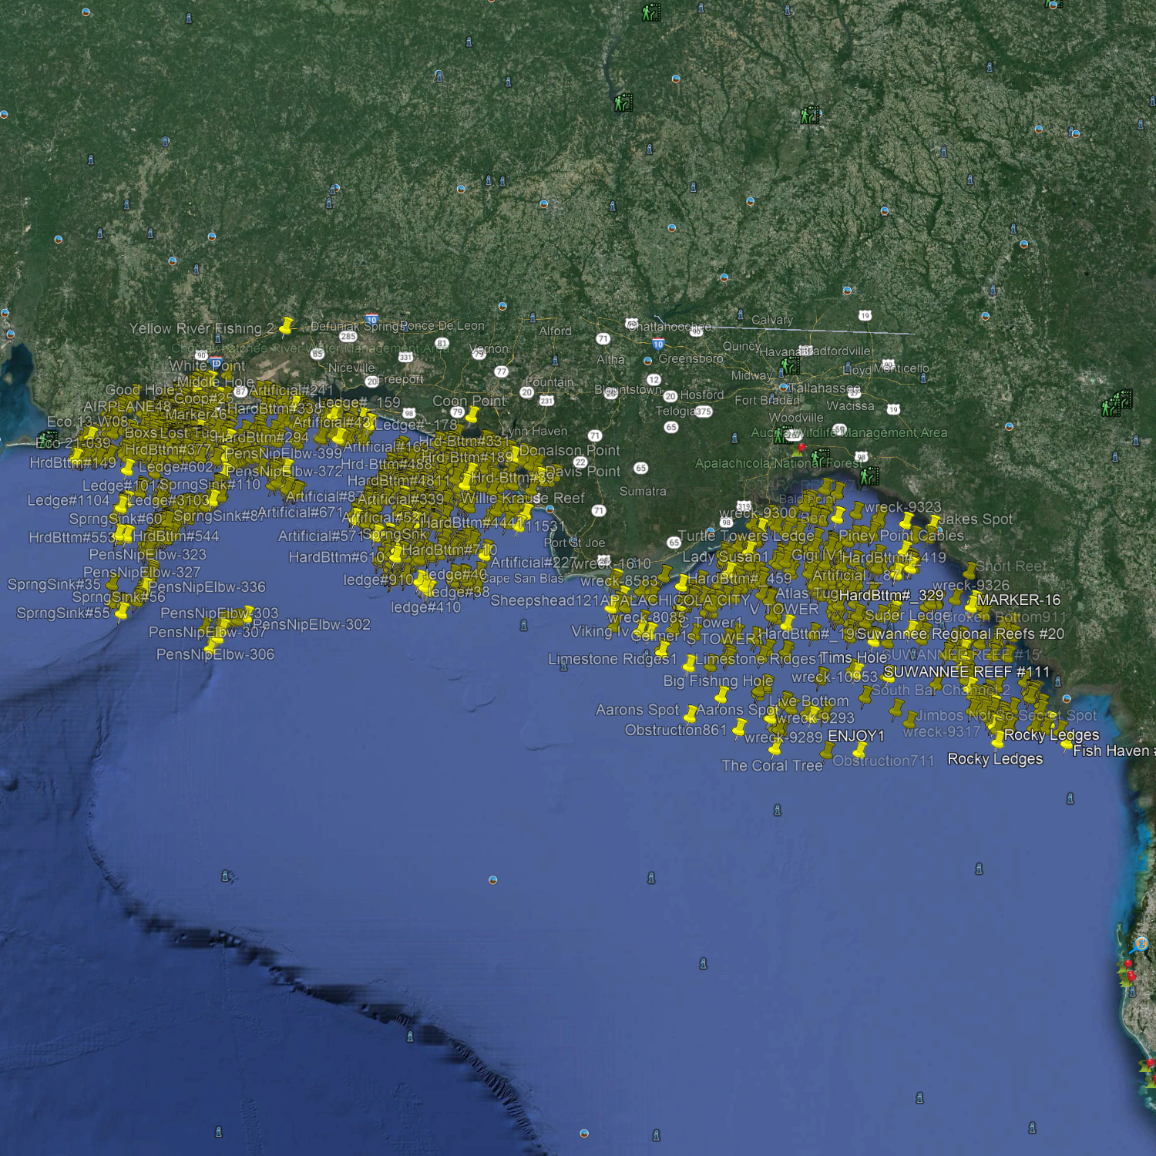
Task: Click the SprngSink#55 pushpin marker
Action: pyautogui.click(x=122, y=613)
